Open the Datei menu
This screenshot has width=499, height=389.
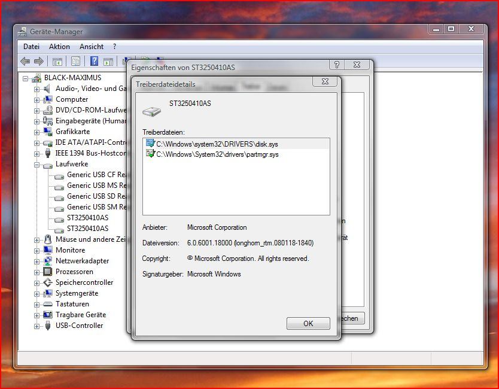(31, 47)
